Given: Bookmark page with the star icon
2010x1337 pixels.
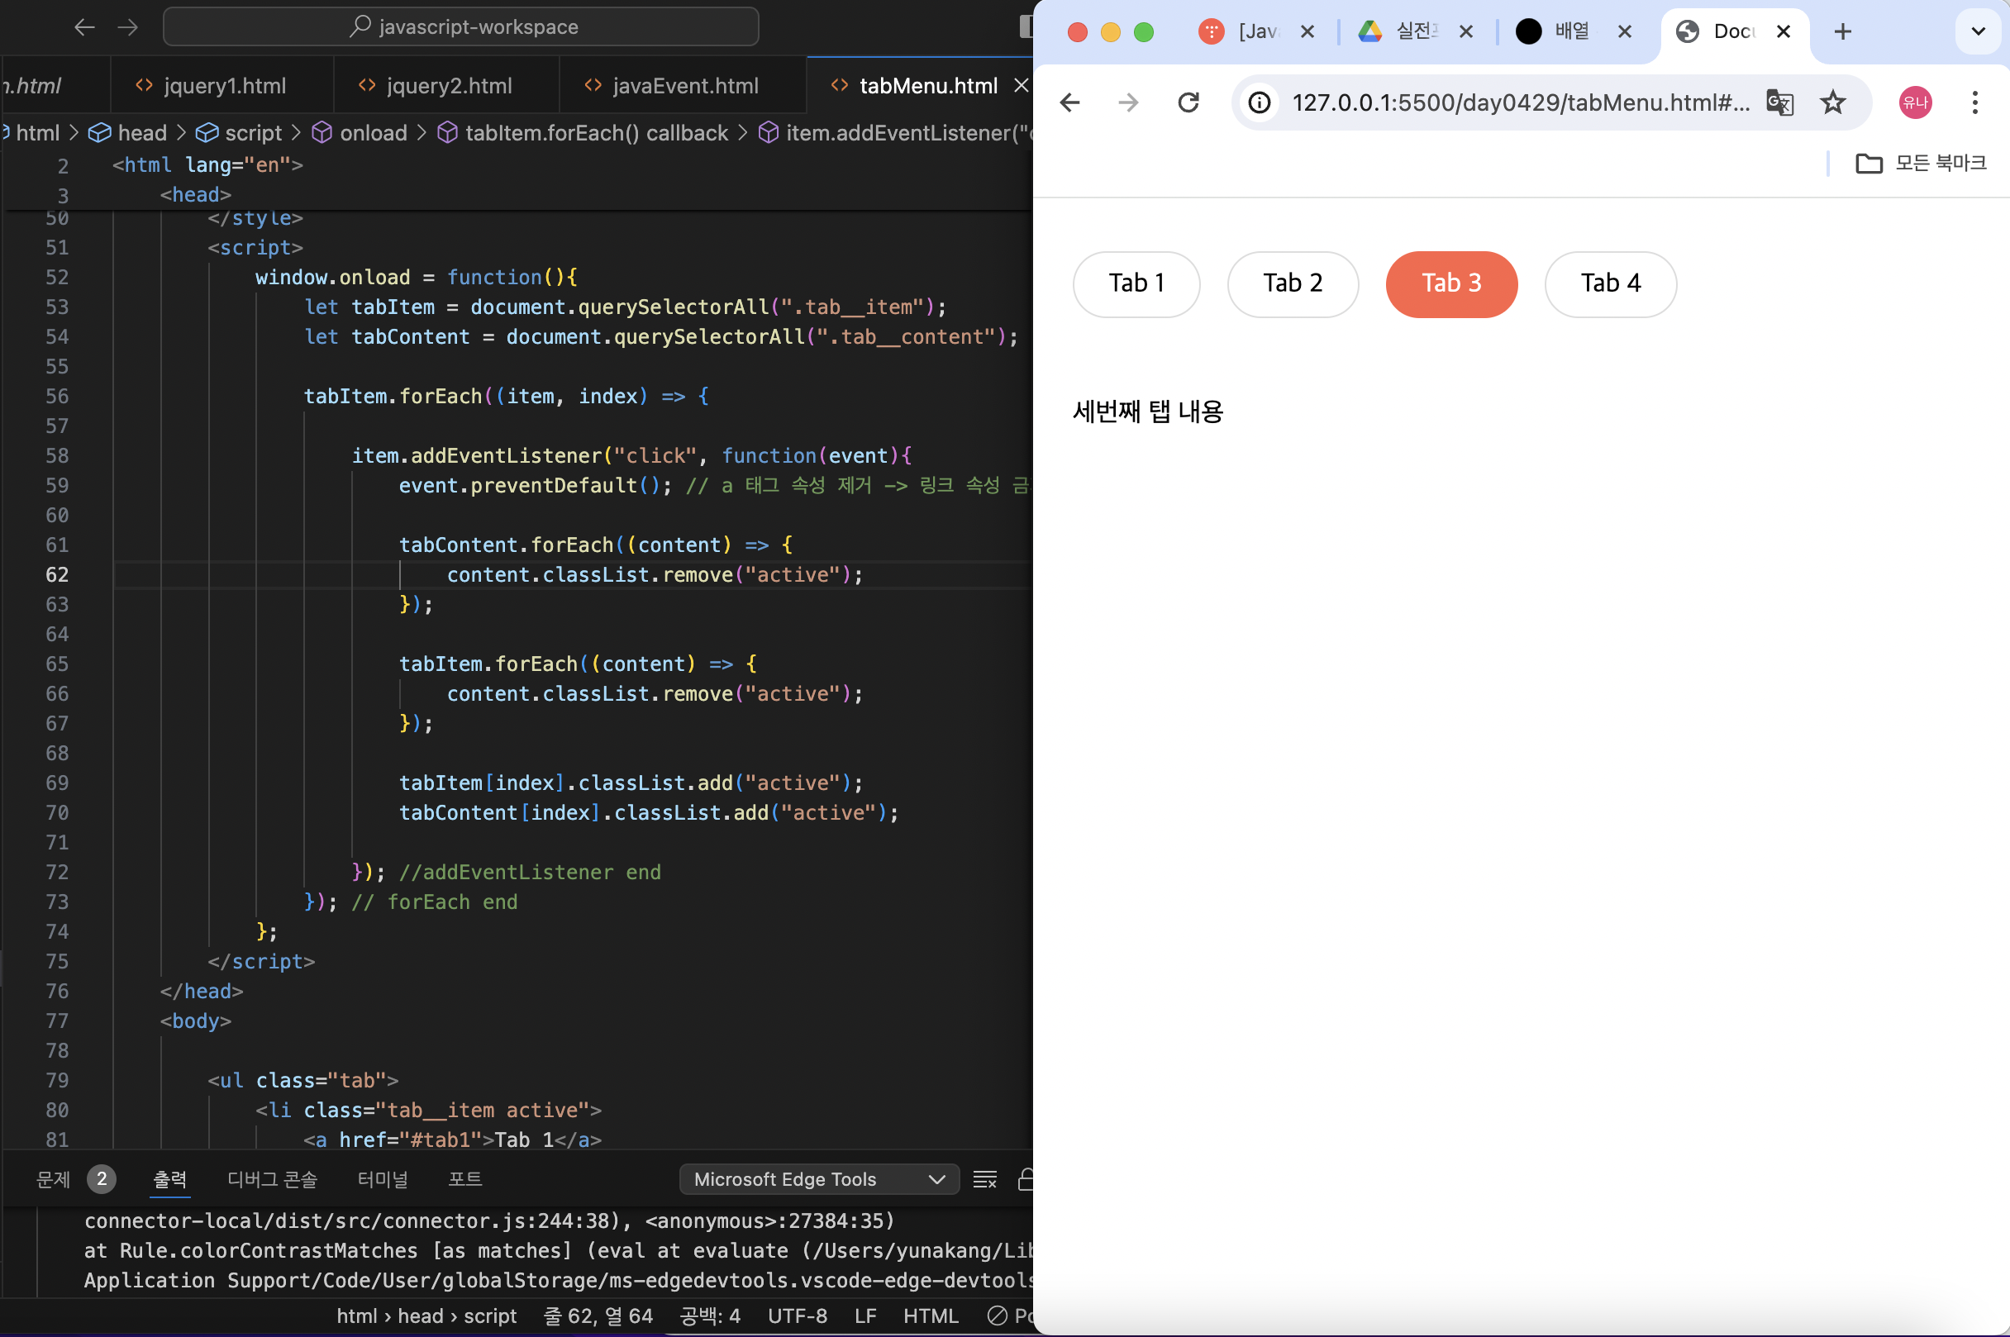Looking at the screenshot, I should [x=1832, y=103].
